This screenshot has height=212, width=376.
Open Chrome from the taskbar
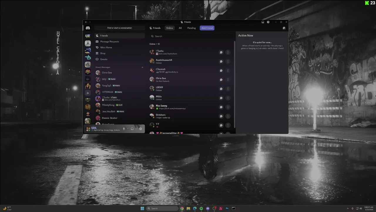182,208
